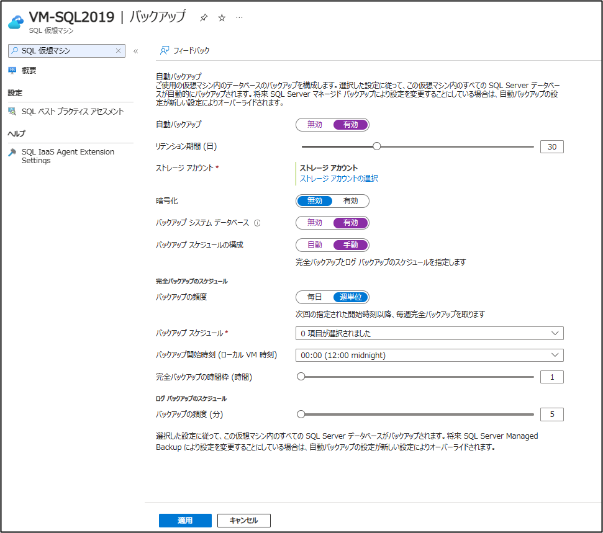603x533 pixels.
Task: Adjust the log backup frequency slider handle
Action: [301, 414]
